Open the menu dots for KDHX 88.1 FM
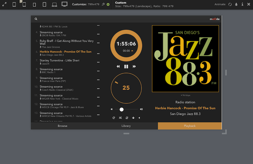This screenshot has width=253, height=164. (98, 26)
